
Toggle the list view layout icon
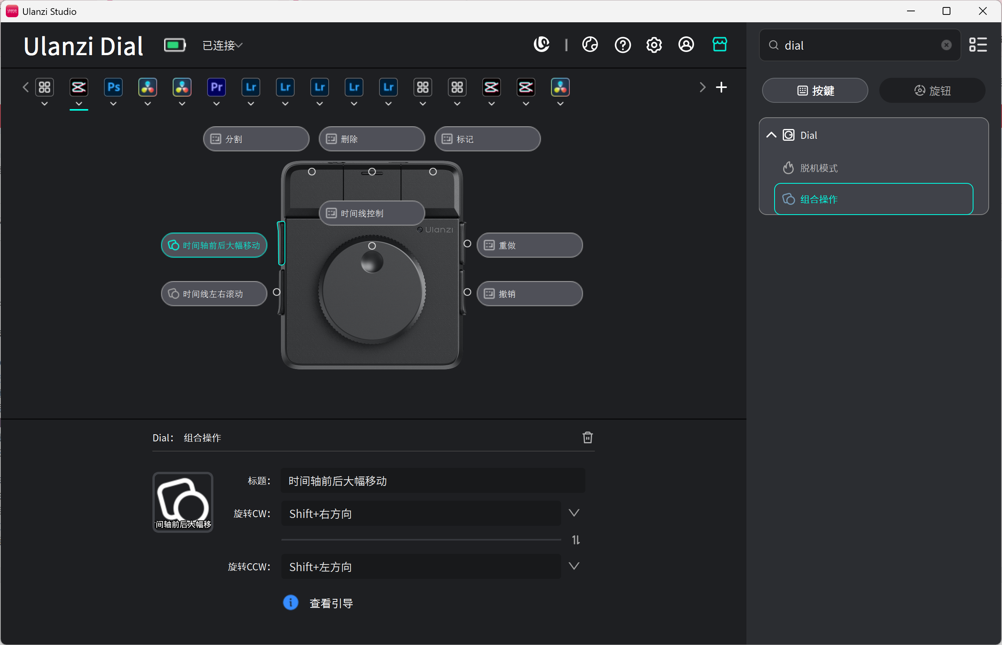click(978, 45)
